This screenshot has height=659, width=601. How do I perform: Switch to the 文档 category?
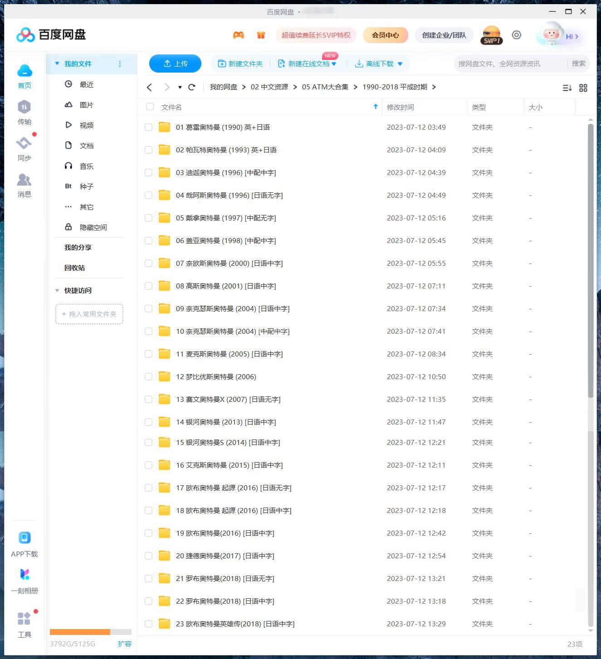pyautogui.click(x=86, y=145)
